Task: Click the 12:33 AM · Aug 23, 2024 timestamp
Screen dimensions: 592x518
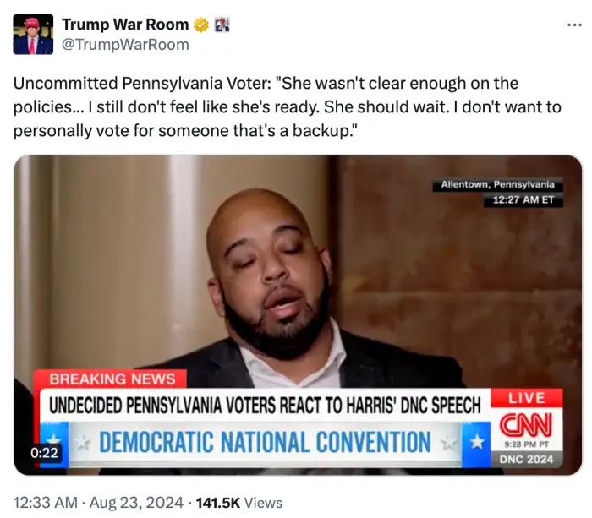Action: (x=98, y=503)
